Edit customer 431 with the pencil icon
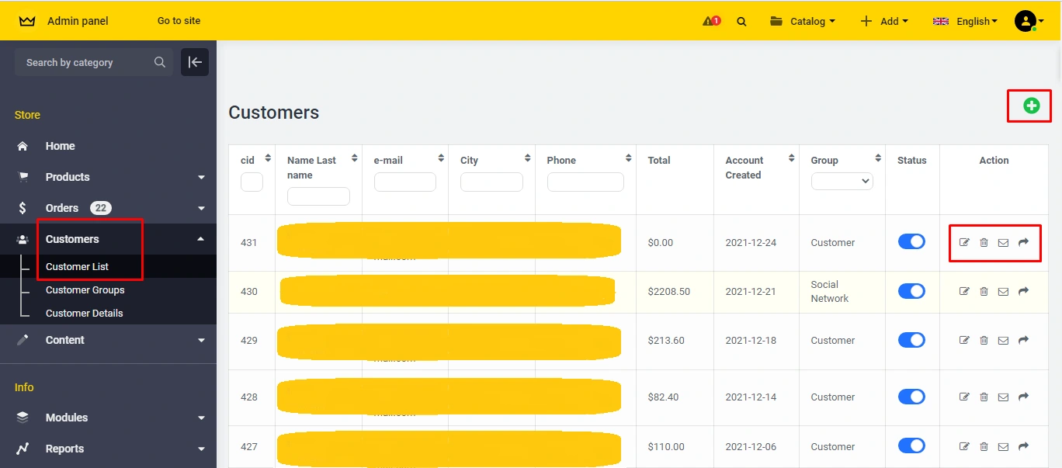Screen dimensions: 1062x468 pyautogui.click(x=963, y=242)
